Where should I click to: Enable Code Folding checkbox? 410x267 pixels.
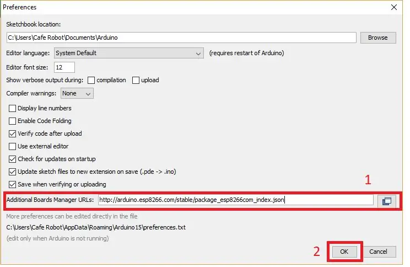pos(12,121)
